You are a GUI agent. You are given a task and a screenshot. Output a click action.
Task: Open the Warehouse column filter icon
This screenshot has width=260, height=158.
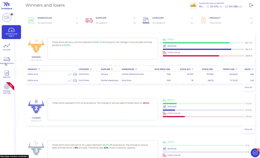[136, 69]
